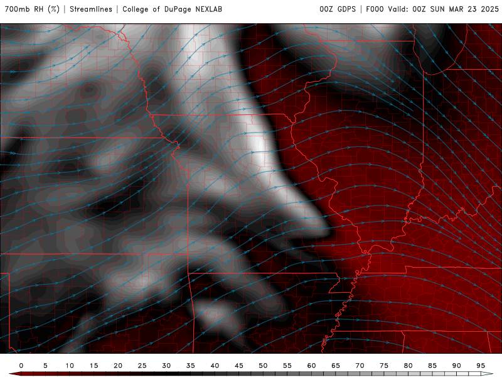502x377 pixels.
Task: Click the "20" label on color scale
Action: pyautogui.click(x=118, y=366)
